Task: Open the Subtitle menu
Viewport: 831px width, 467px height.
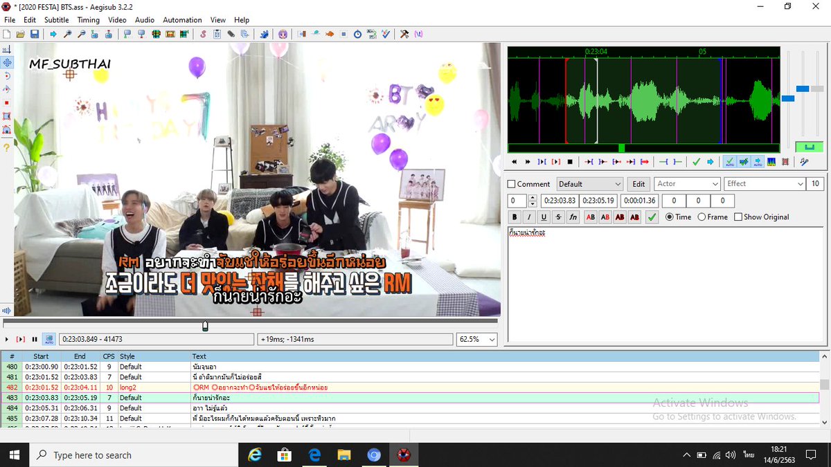Action: pos(57,20)
